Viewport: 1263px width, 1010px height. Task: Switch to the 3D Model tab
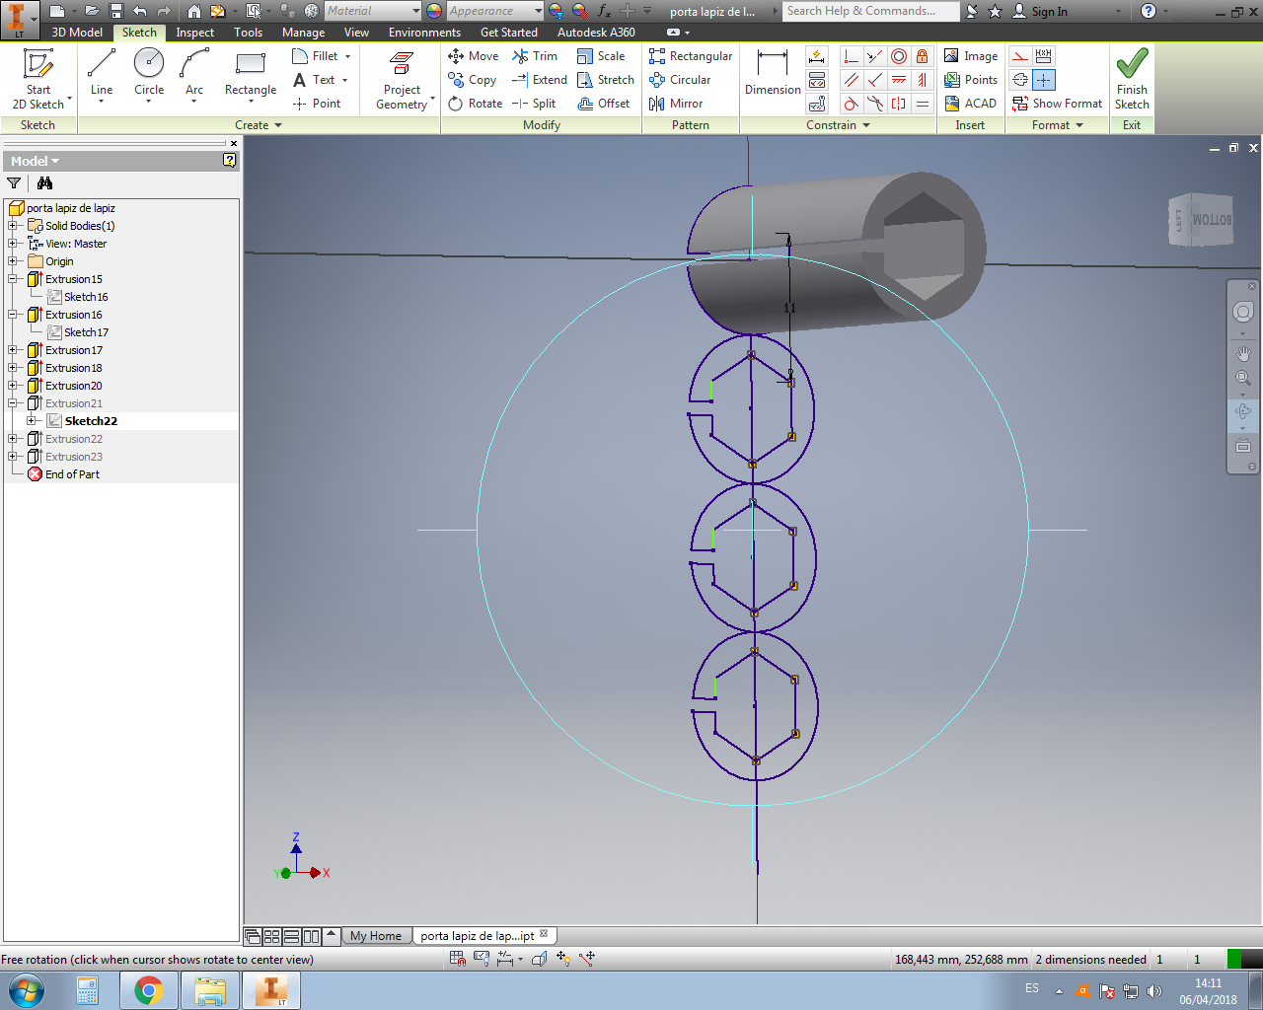click(x=76, y=33)
